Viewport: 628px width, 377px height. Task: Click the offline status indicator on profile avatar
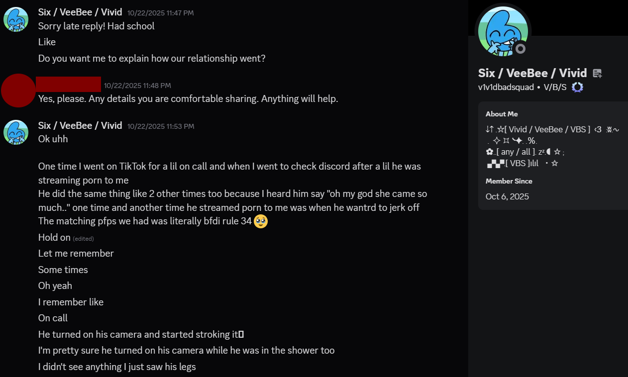point(521,49)
